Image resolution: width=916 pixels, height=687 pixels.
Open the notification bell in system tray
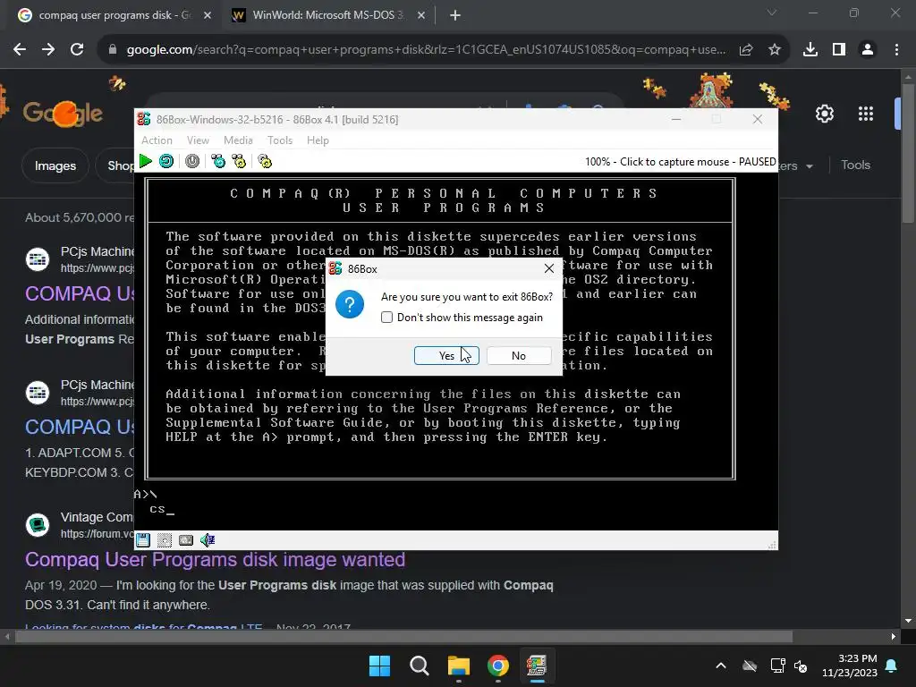pyautogui.click(x=892, y=666)
